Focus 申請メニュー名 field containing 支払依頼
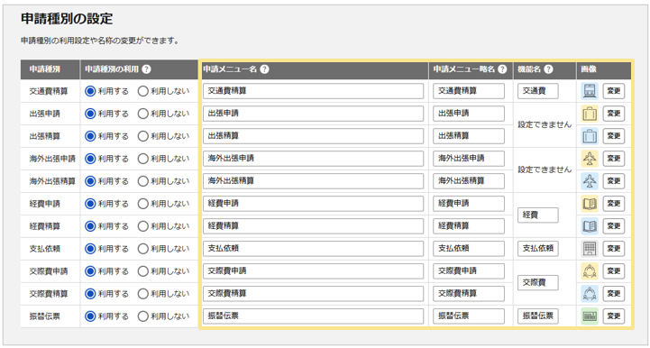 (314, 249)
